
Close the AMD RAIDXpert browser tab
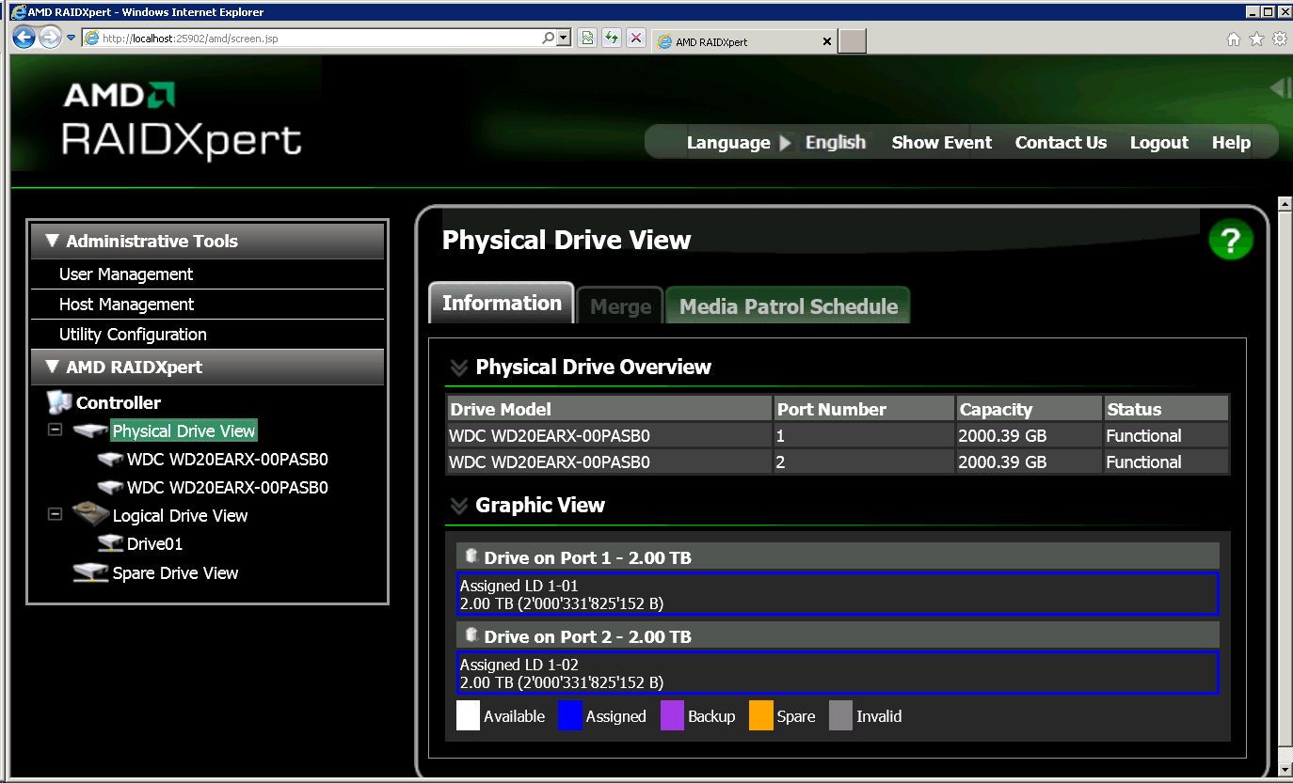827,41
